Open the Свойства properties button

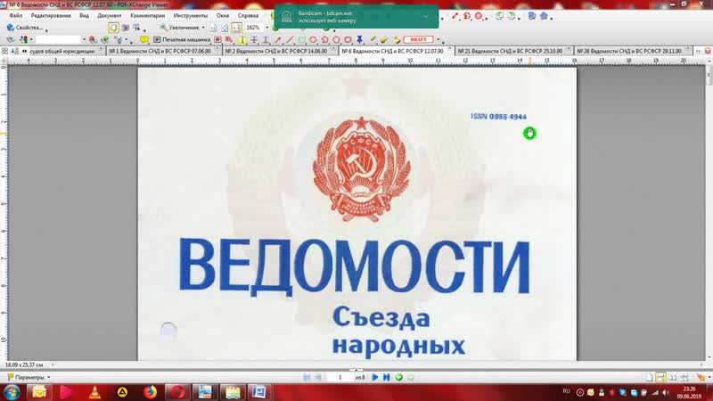point(25,28)
